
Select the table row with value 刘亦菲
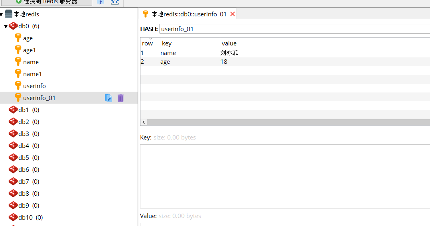click(x=229, y=53)
